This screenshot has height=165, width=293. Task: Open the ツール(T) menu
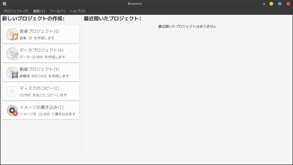(x=58, y=11)
